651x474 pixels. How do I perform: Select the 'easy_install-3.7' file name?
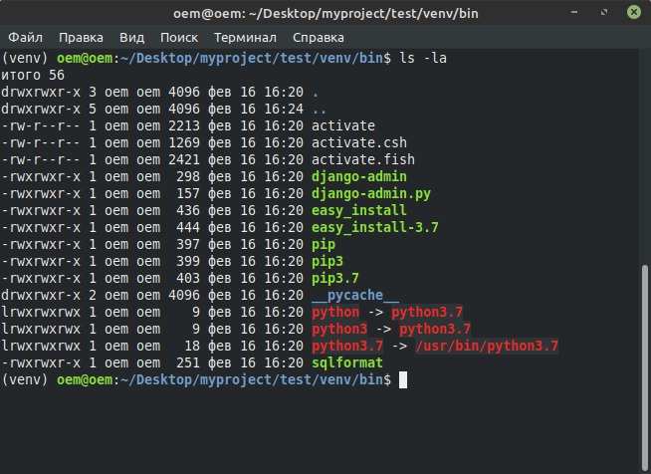[375, 228]
